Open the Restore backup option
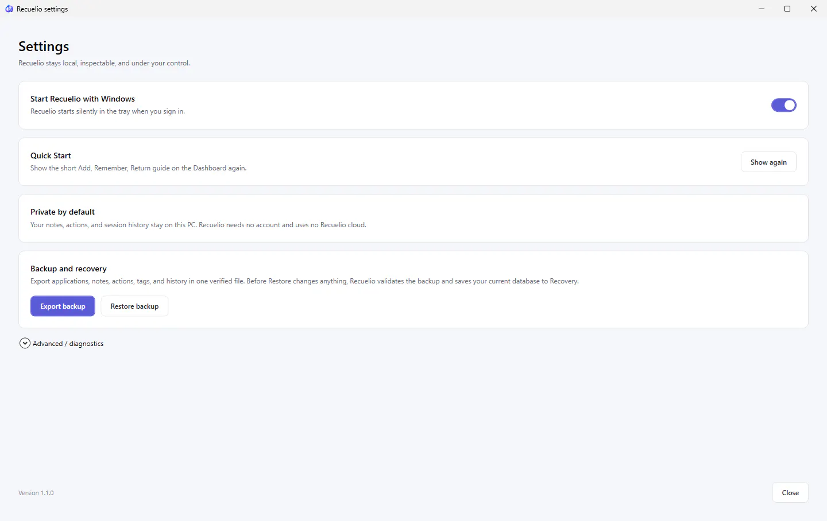The height and width of the screenshot is (521, 827). tap(134, 306)
